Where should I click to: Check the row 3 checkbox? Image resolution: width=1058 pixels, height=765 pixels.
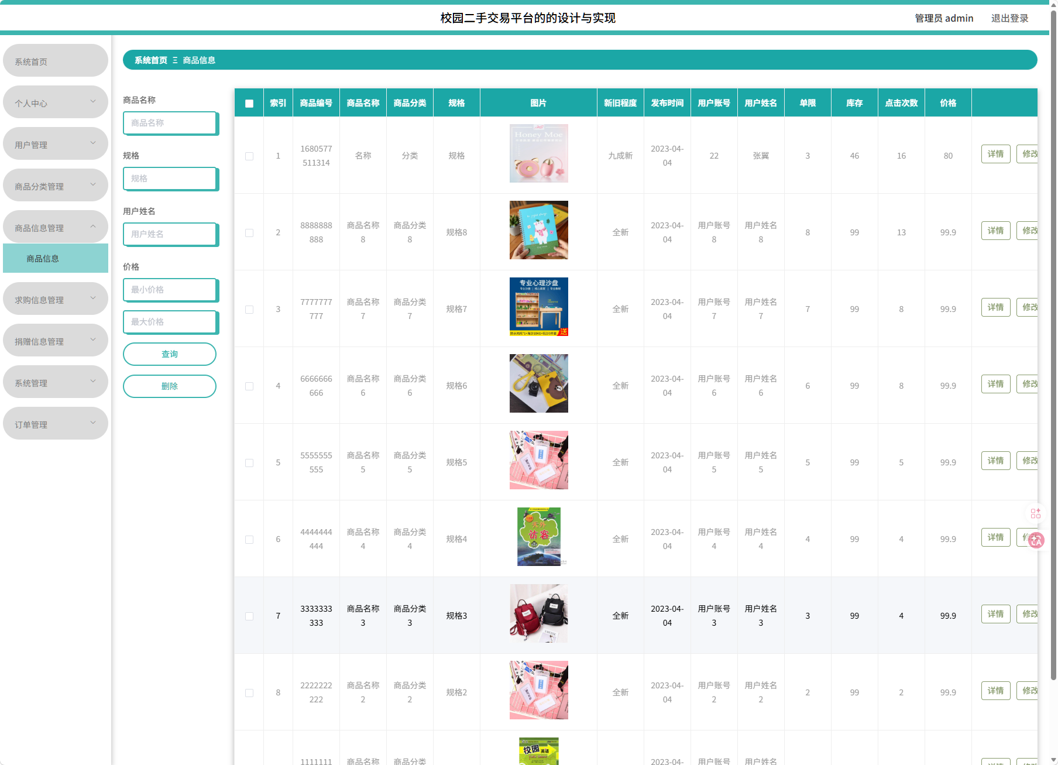pyautogui.click(x=249, y=310)
